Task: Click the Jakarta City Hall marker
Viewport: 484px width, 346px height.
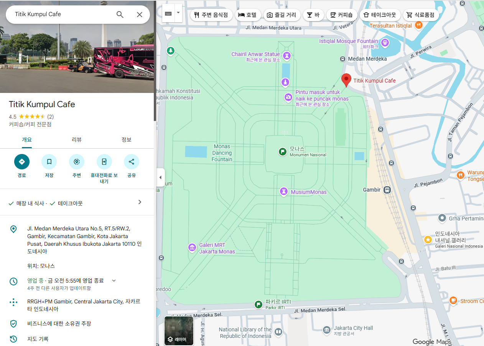Action: tap(326, 330)
